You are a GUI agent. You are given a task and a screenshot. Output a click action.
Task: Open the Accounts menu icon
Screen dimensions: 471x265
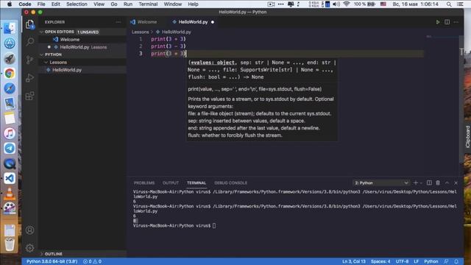(29, 230)
